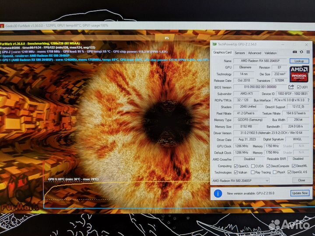
Task: Click the FurMark window title bar
Action: point(157,26)
